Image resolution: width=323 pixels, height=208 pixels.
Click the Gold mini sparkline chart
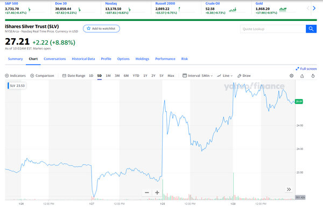[x=283, y=10]
